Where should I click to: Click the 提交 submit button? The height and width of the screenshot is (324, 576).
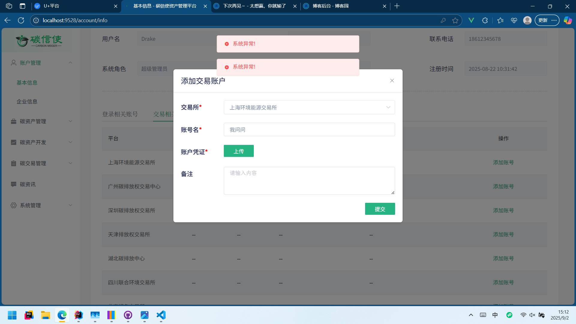coord(380,209)
